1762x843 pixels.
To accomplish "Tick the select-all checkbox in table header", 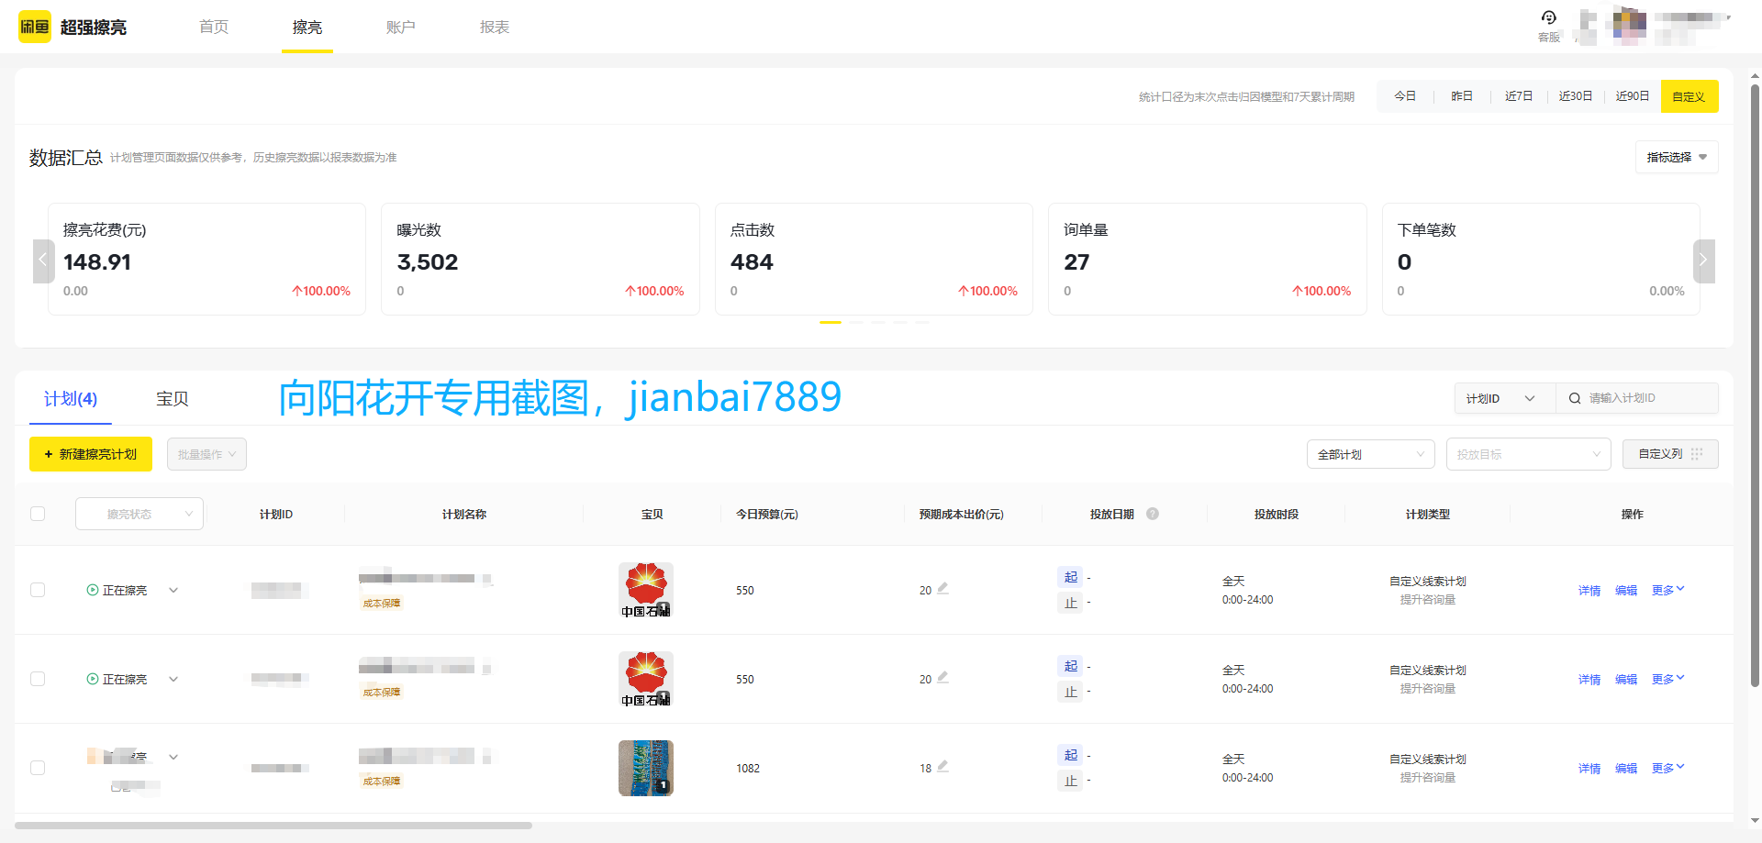I will [38, 514].
